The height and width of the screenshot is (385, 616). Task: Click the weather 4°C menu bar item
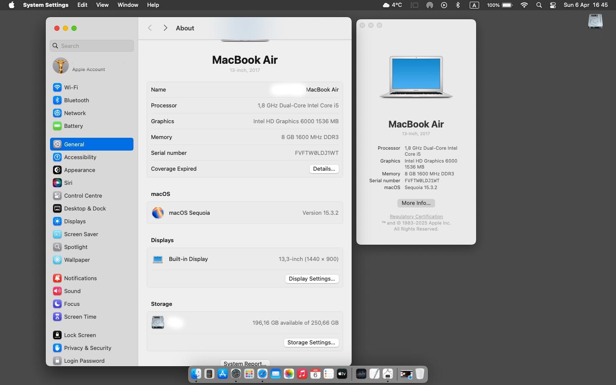(x=392, y=5)
